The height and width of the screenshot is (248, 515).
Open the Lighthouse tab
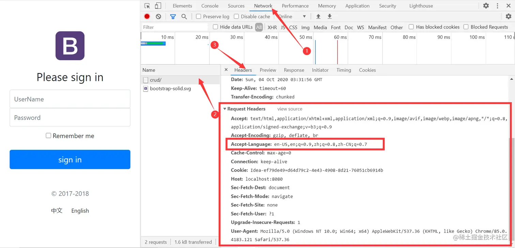pos(421,6)
